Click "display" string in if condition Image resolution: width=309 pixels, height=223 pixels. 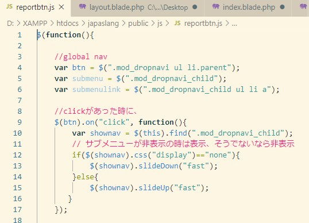point(171,155)
